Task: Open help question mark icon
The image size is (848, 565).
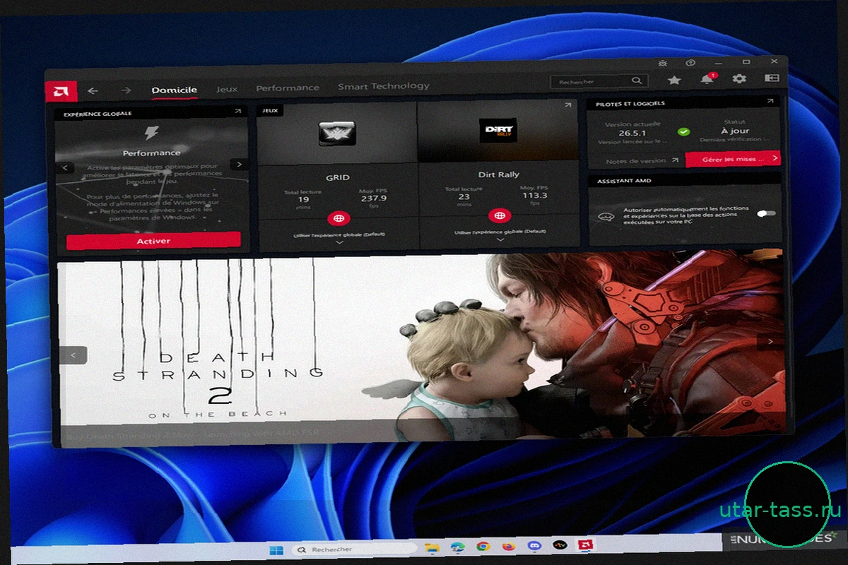Action: (x=690, y=62)
